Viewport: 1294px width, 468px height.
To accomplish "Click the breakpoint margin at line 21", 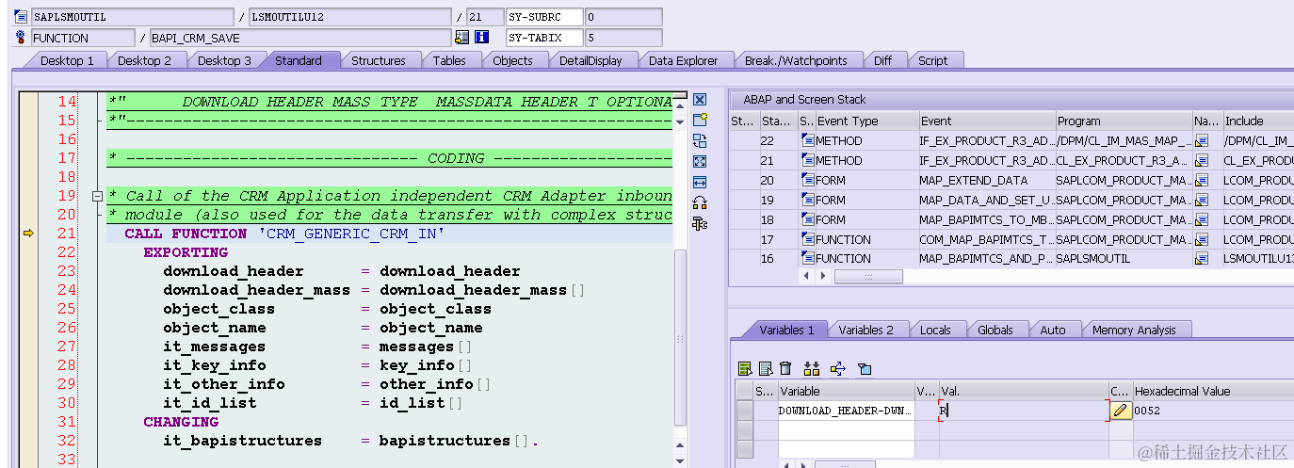I will click(28, 234).
